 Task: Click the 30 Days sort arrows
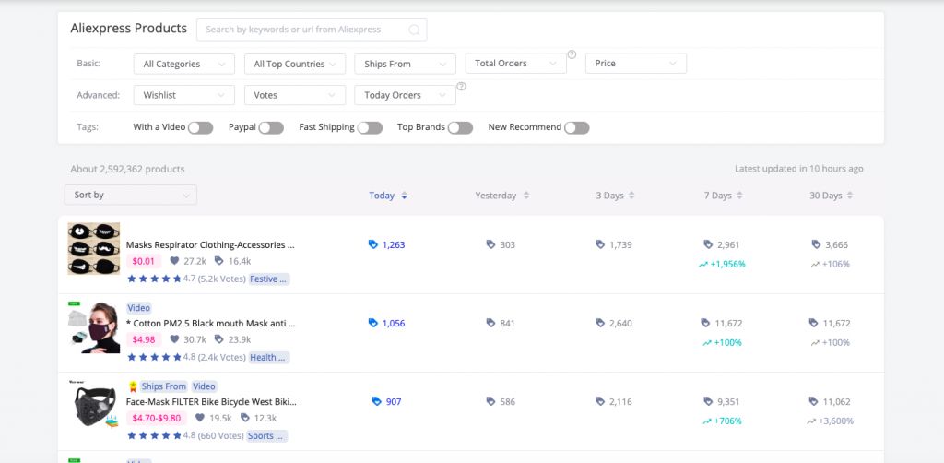[x=850, y=196]
